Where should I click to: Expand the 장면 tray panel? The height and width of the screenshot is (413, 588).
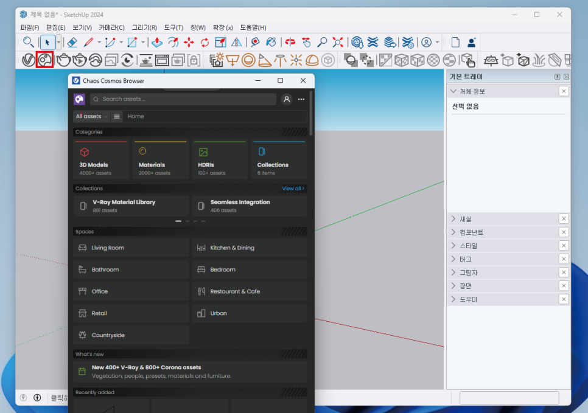tap(453, 286)
